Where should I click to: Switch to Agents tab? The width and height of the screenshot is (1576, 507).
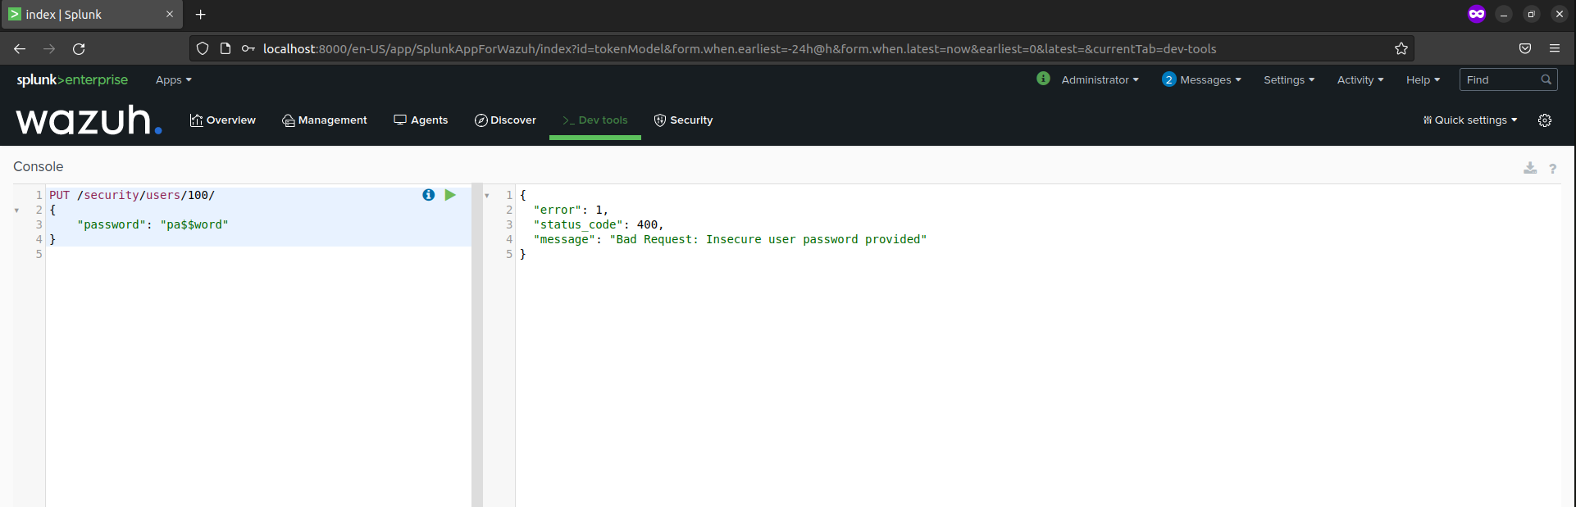[x=421, y=120]
